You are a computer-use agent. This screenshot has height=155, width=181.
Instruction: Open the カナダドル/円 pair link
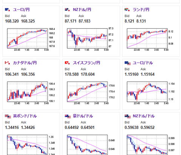[x=25, y=63]
